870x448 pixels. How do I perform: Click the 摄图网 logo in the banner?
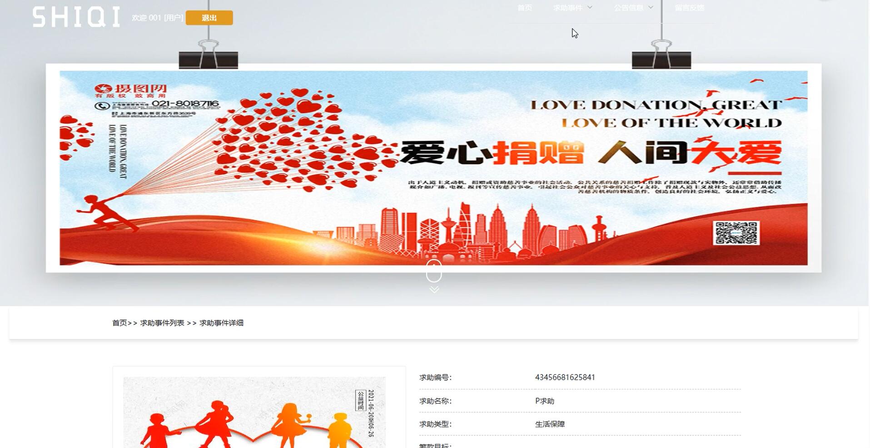[x=131, y=91]
